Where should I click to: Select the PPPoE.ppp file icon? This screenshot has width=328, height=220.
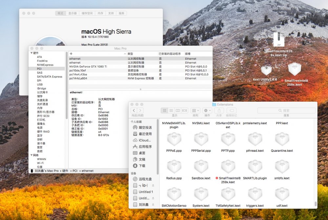[174, 139]
